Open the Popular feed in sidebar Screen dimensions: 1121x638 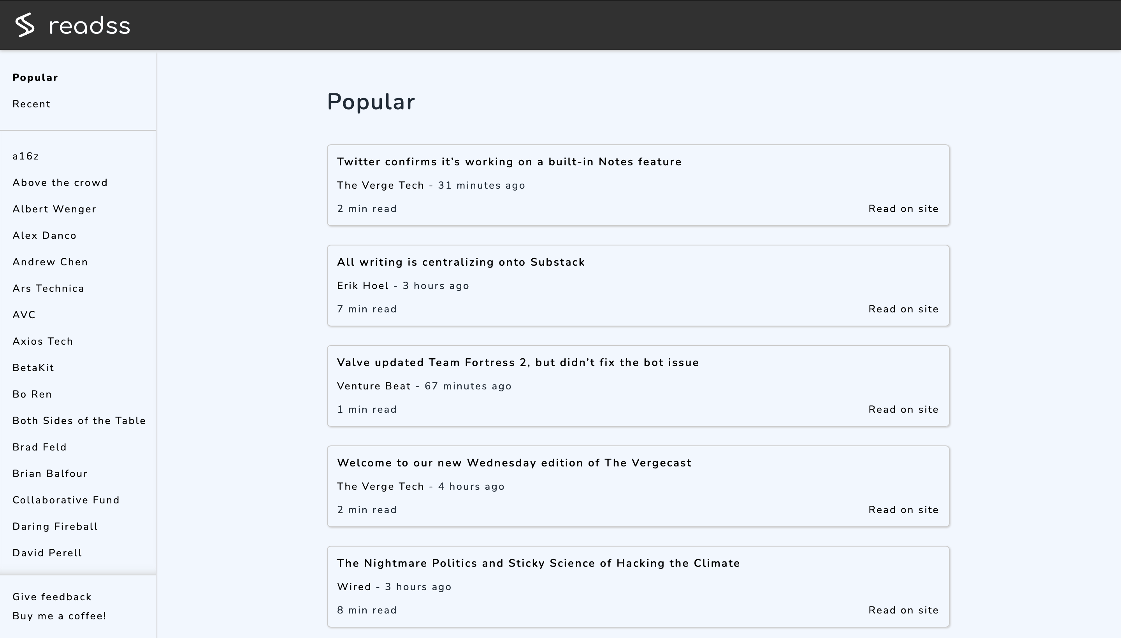(x=35, y=77)
